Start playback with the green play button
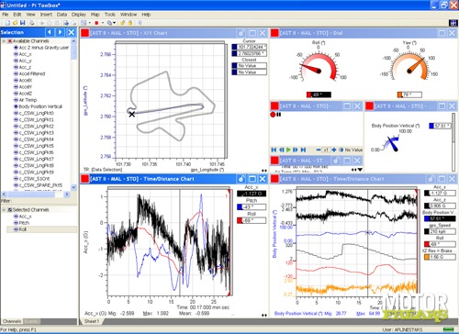The image size is (459, 334). (288, 150)
